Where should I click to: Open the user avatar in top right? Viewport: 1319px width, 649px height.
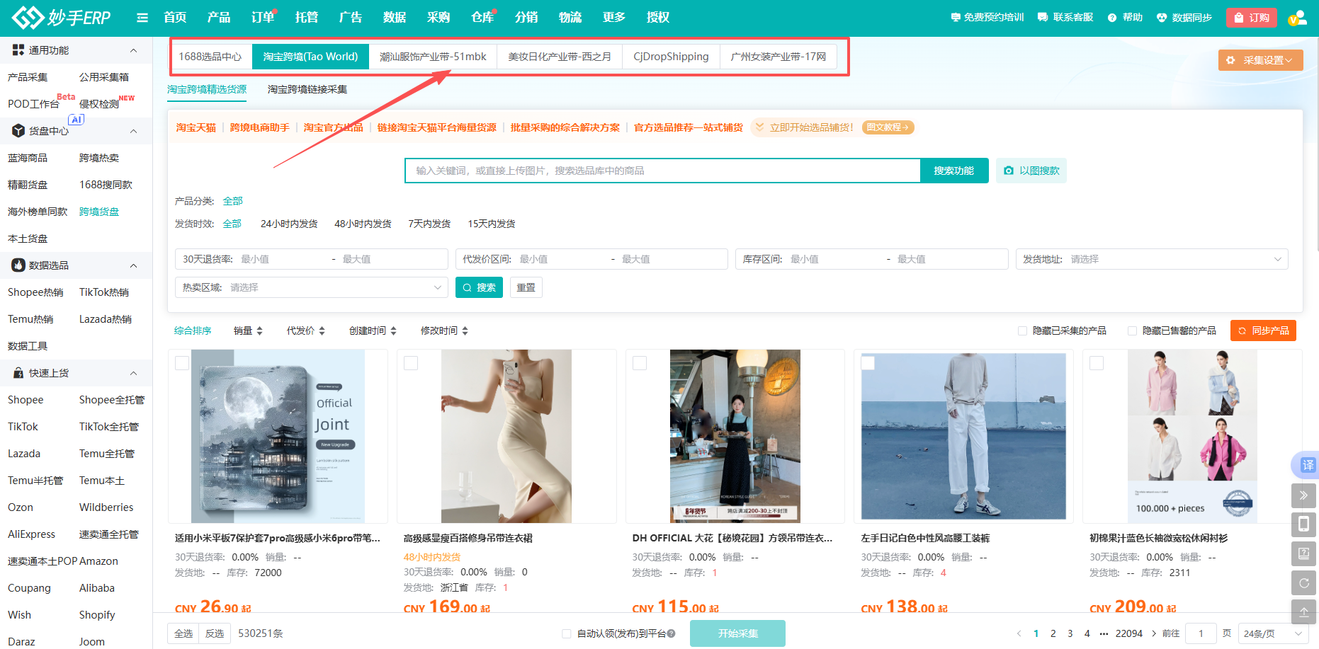click(1296, 18)
